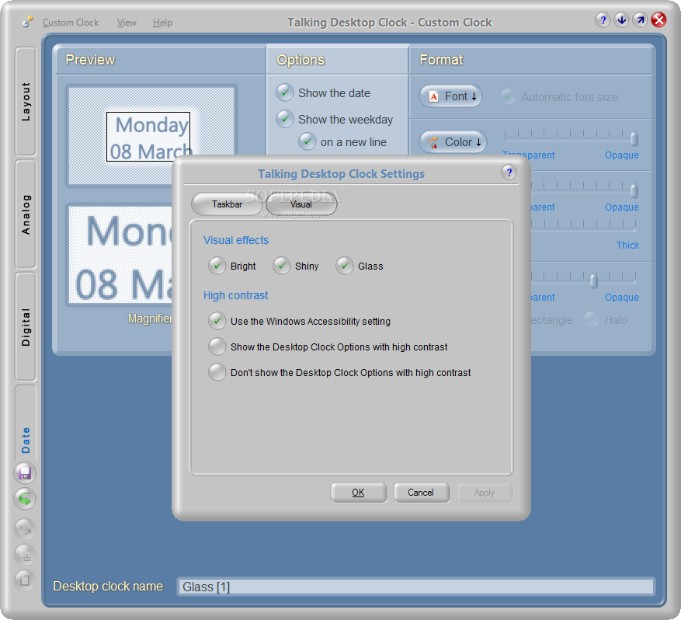Switch to the Taskbar tab
The image size is (681, 620).
[227, 204]
